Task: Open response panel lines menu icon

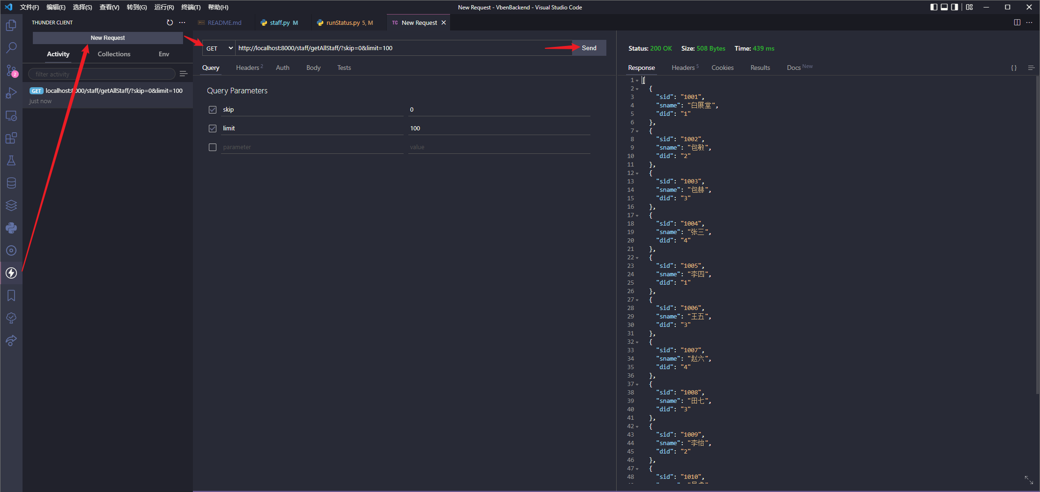Action: tap(1031, 68)
